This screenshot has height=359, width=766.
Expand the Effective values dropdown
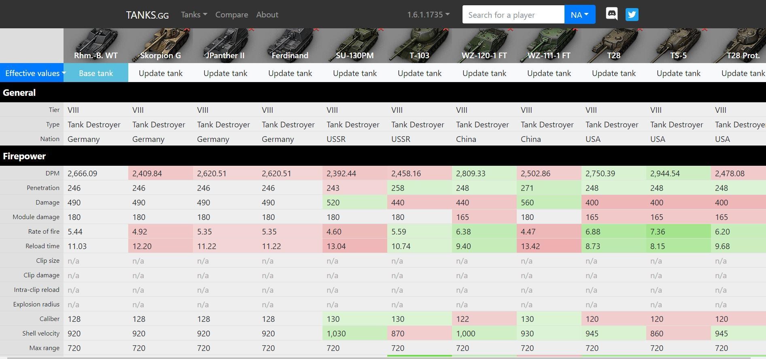coord(35,73)
